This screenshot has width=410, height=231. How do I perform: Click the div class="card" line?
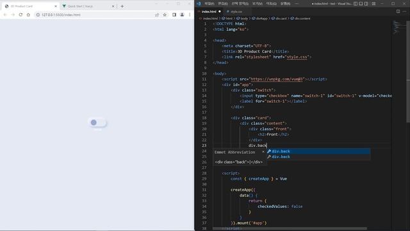point(250,118)
